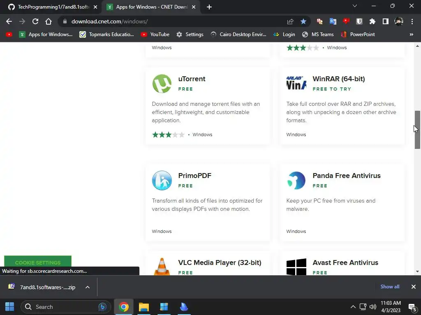Open the Avast Free Antivirus Windows logo icon
Viewport: 421px width, 315px height.
(x=296, y=267)
